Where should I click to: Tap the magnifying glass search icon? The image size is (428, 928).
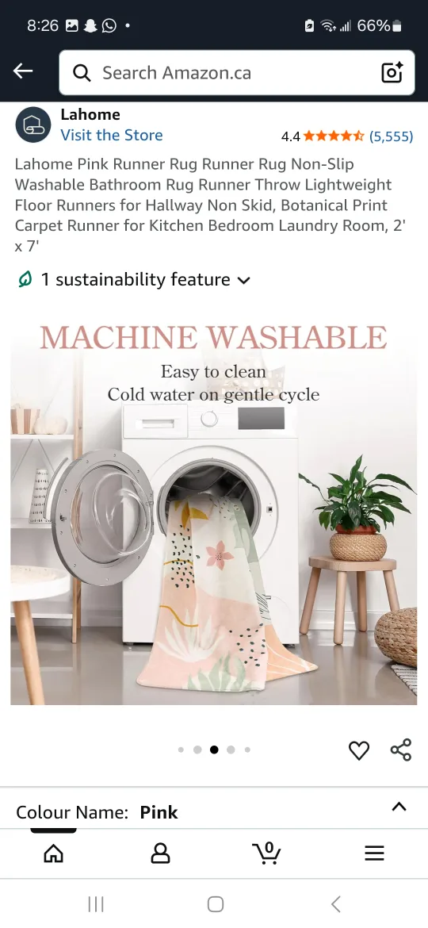pos(82,73)
